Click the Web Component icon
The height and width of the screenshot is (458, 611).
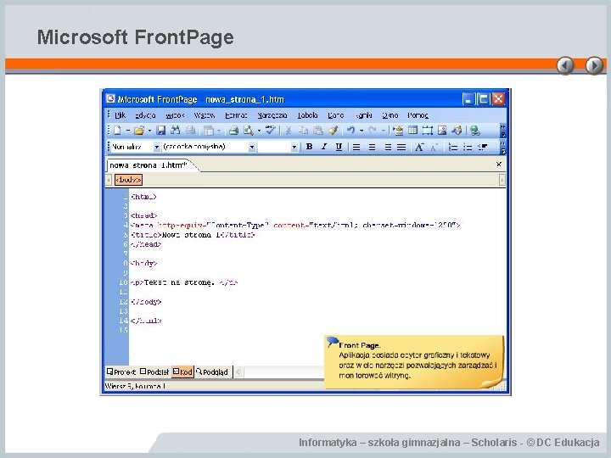pos(398,131)
